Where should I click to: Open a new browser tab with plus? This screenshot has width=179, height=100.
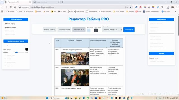[62, 2]
